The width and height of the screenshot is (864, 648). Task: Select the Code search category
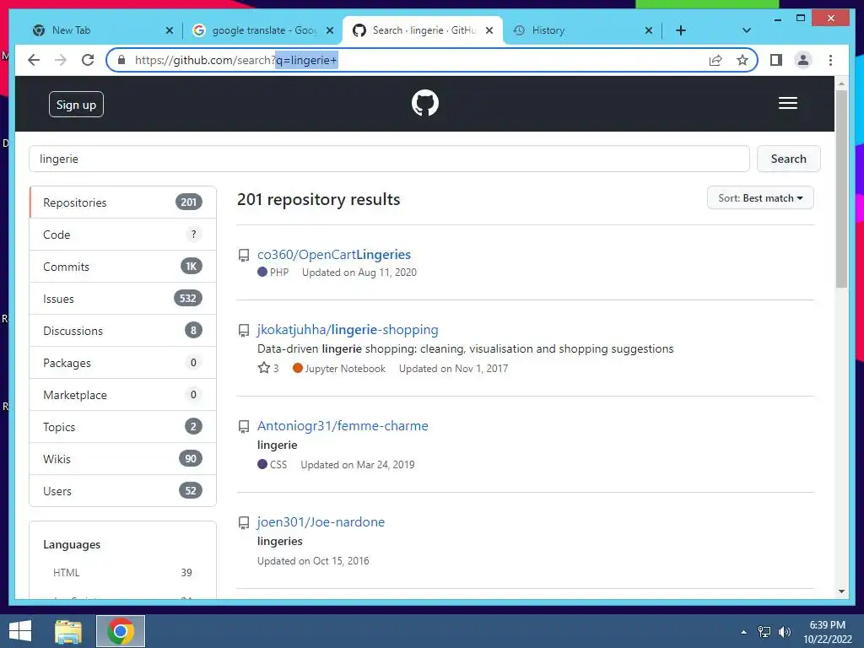point(123,235)
